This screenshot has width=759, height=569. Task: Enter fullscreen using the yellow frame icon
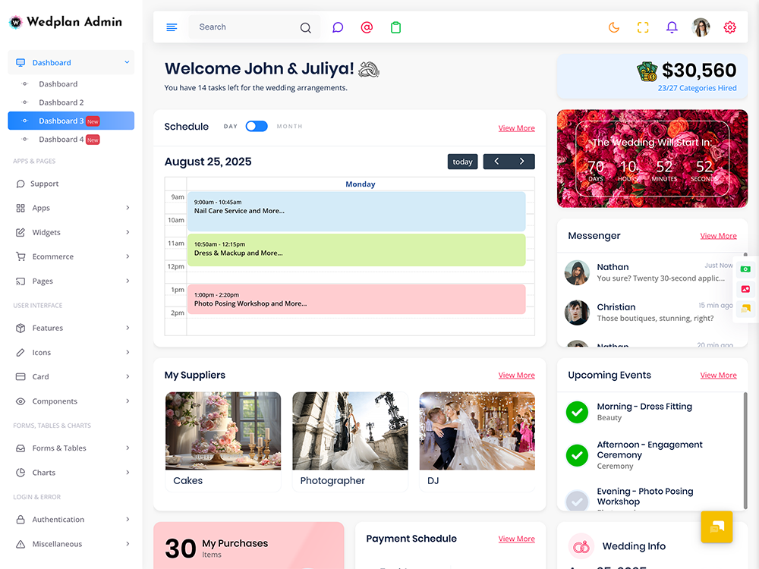click(643, 27)
